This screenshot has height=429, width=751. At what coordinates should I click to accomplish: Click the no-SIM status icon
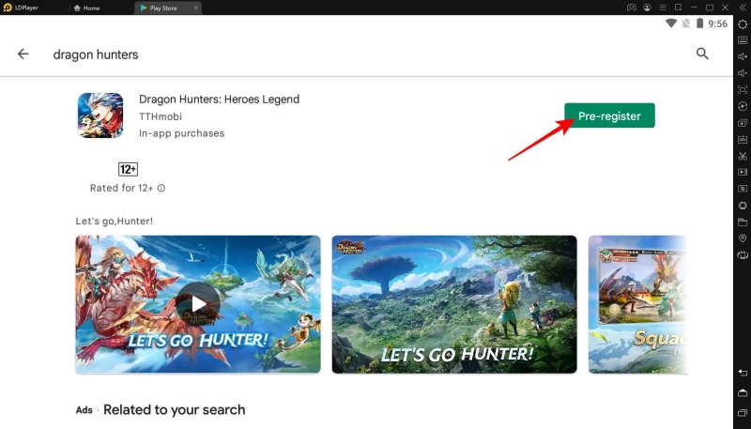coord(686,23)
